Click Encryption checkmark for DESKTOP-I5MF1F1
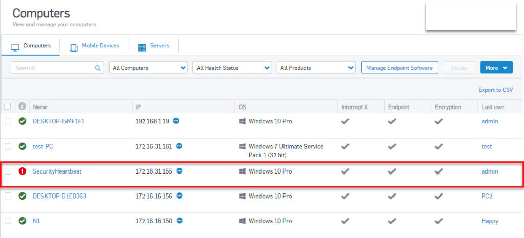 pyautogui.click(x=439, y=121)
